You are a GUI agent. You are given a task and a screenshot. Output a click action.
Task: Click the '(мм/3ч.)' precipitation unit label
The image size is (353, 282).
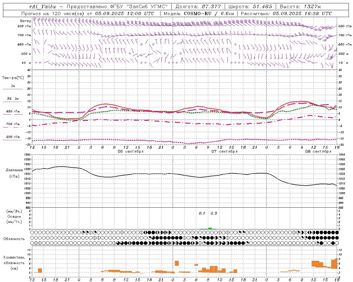tap(14, 211)
